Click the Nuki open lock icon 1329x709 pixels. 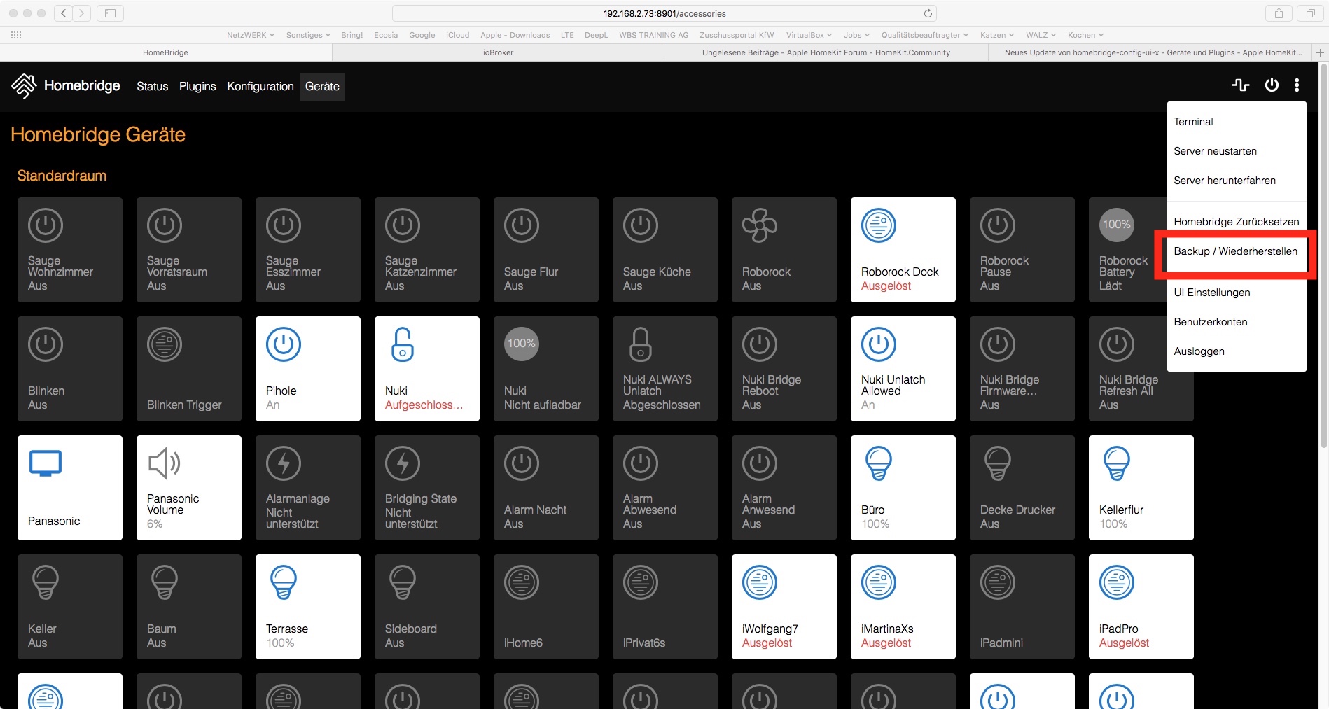(x=403, y=344)
